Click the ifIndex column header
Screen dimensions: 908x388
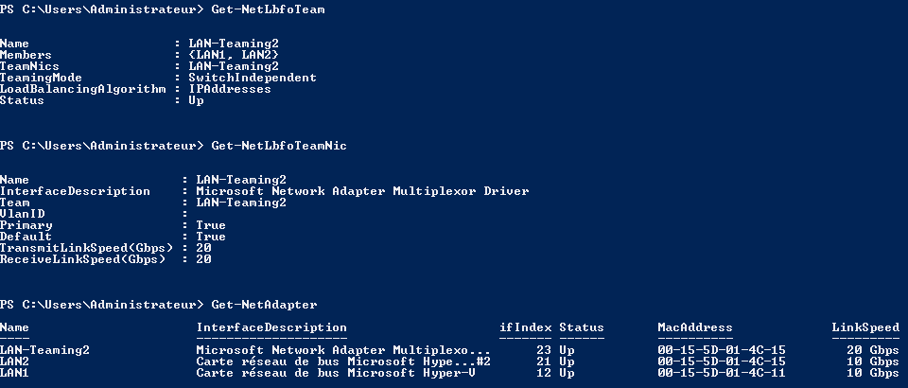pyautogui.click(x=525, y=327)
